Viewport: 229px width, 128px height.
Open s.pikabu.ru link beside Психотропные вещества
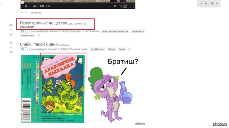pos(80,23)
